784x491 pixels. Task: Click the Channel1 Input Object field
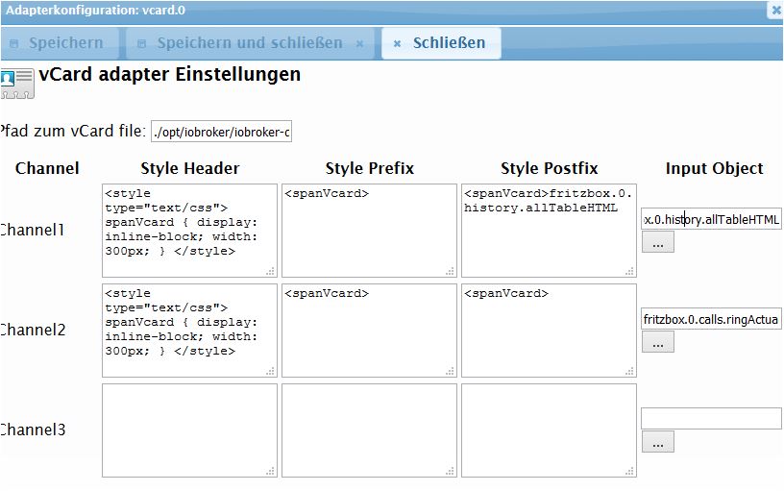coord(711,220)
